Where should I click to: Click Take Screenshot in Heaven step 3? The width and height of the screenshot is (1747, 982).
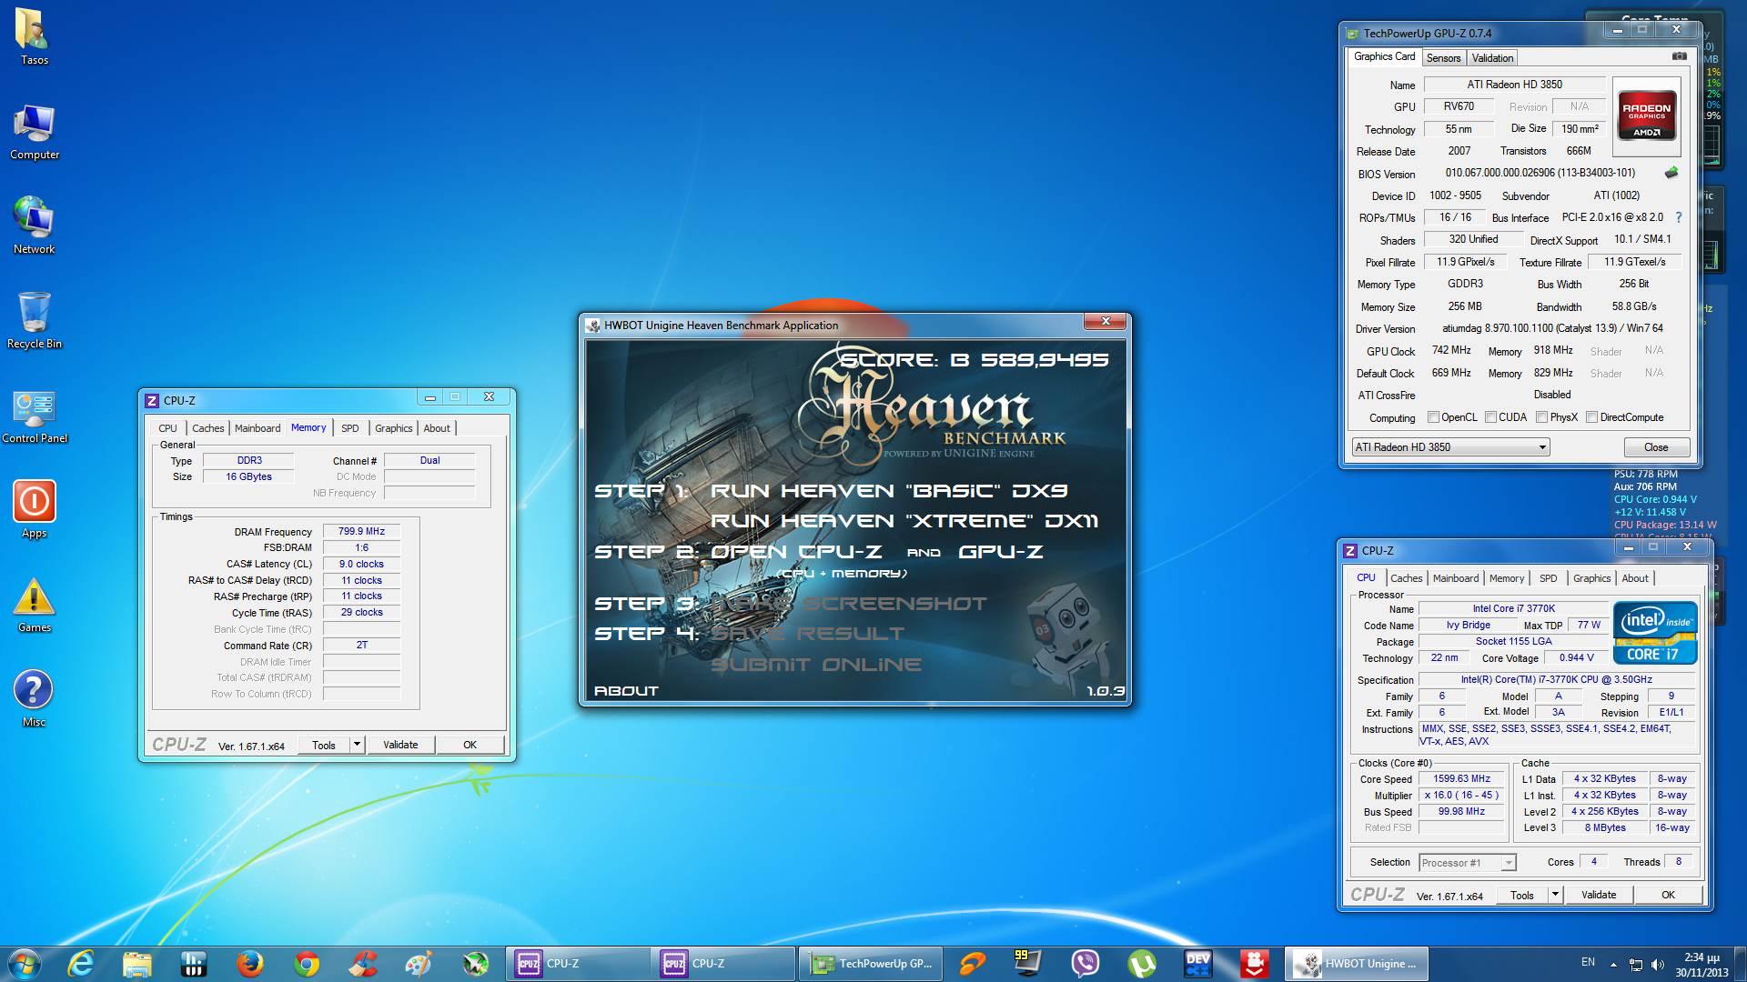click(x=848, y=604)
